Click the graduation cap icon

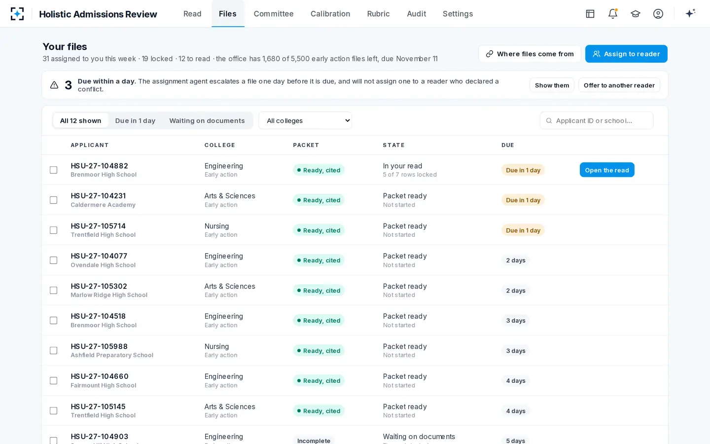coord(636,14)
